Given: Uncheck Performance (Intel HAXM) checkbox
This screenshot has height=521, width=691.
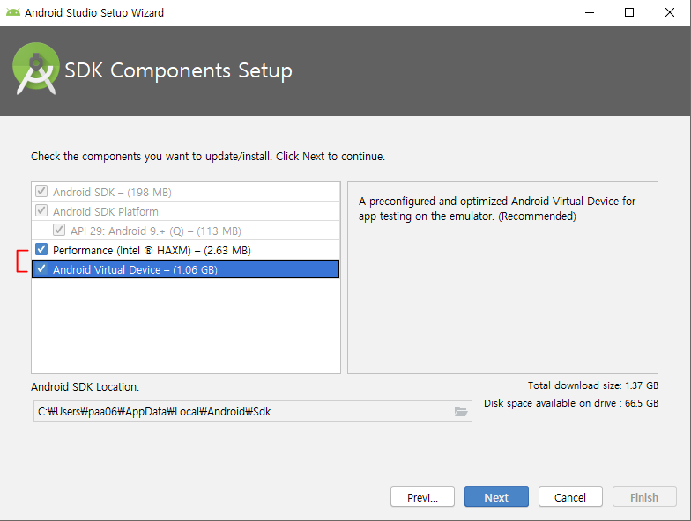Looking at the screenshot, I should click(x=41, y=250).
